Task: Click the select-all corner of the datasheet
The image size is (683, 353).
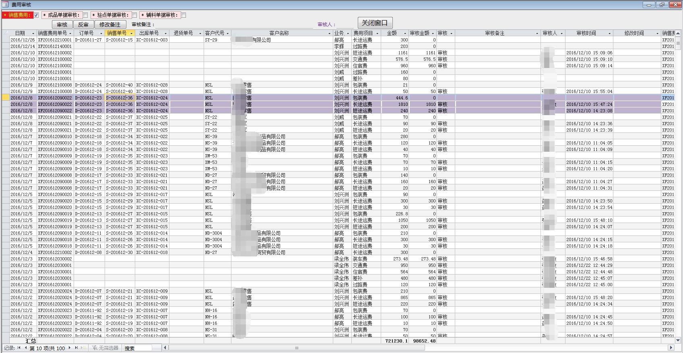Action: (6, 33)
